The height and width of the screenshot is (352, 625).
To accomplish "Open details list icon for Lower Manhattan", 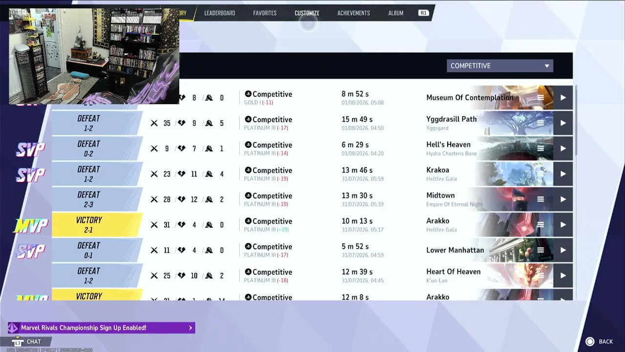I will [541, 250].
